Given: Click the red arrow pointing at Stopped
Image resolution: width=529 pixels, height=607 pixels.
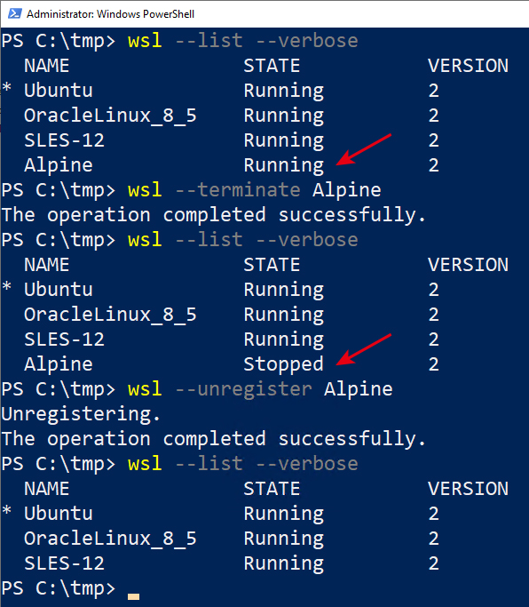Looking at the screenshot, I should pyautogui.click(x=364, y=349).
